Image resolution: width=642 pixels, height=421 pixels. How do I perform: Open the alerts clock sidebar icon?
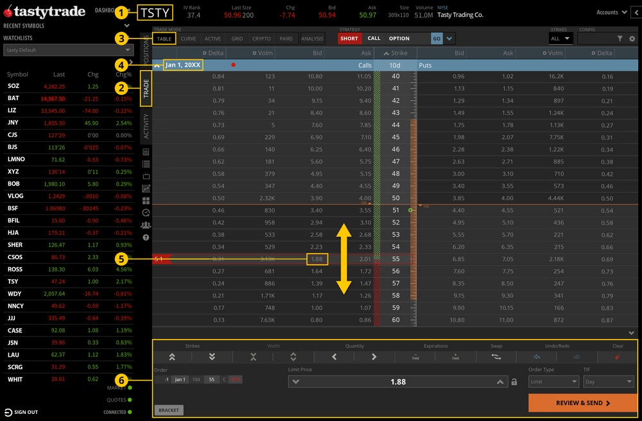click(x=146, y=213)
